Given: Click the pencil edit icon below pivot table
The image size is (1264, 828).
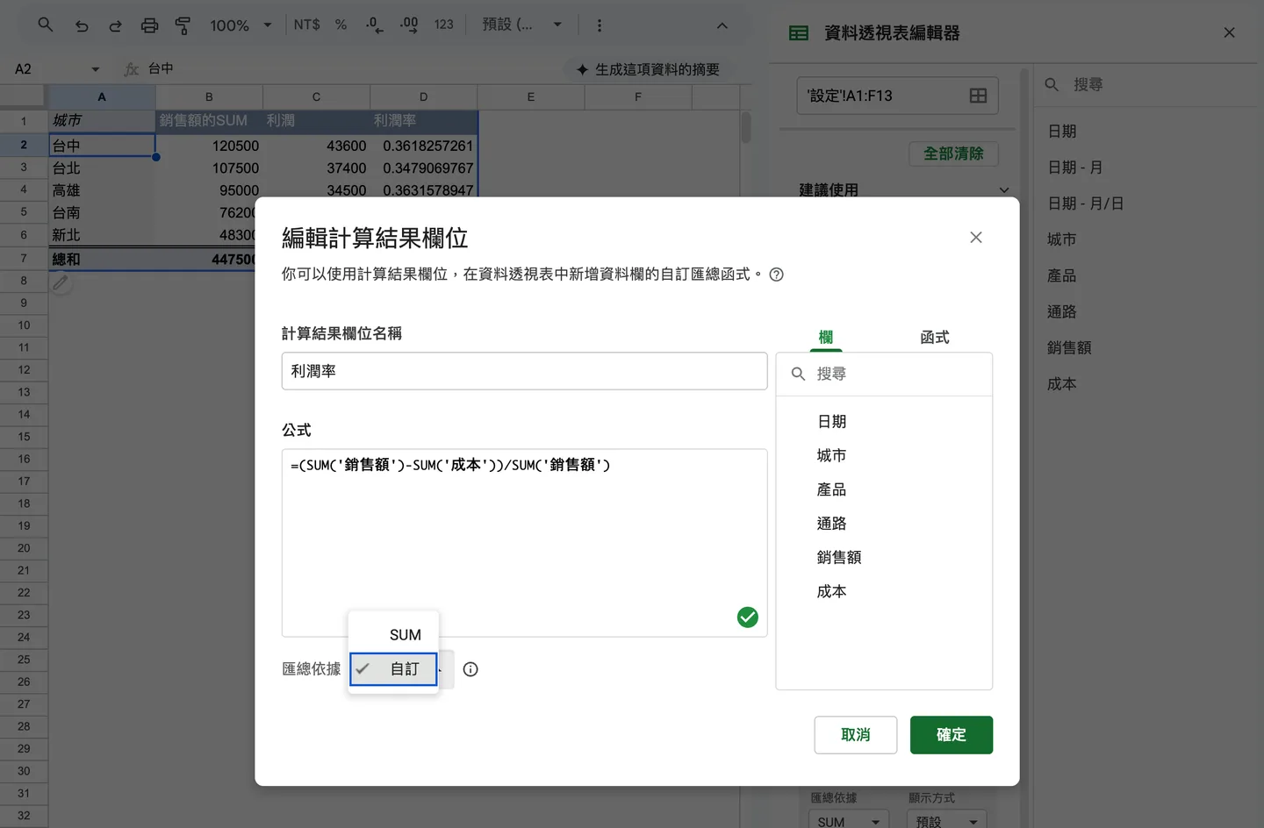Looking at the screenshot, I should point(60,283).
